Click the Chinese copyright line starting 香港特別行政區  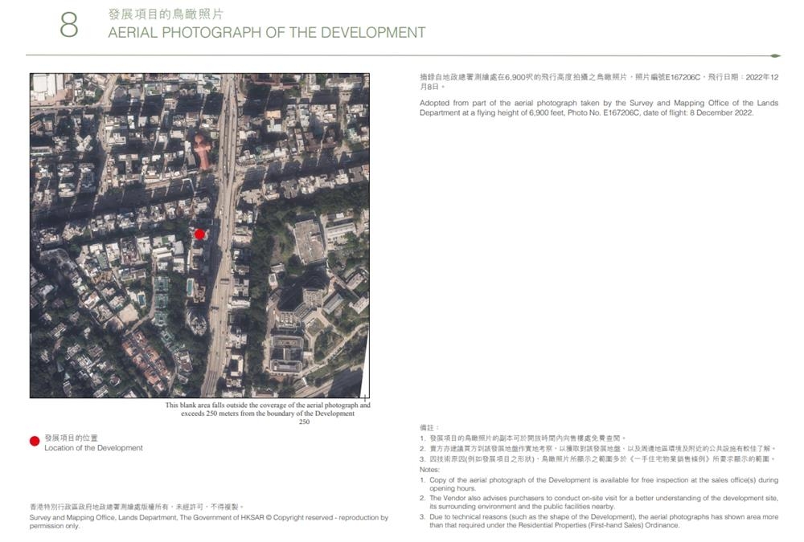point(137,507)
